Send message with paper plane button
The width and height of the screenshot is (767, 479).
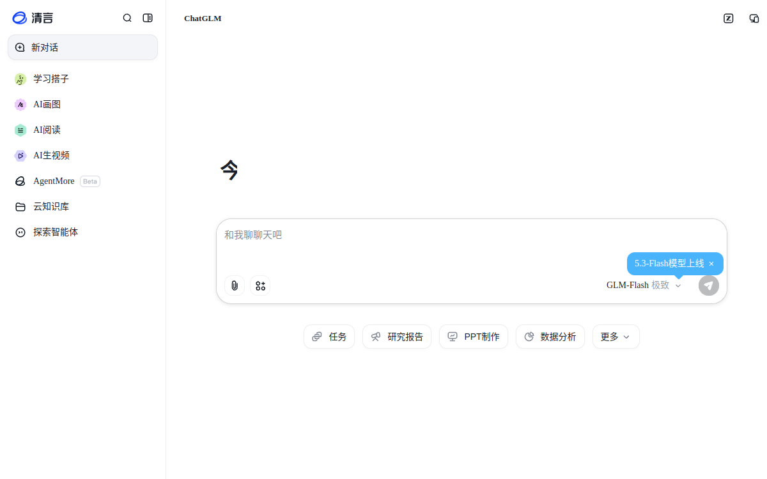709,285
